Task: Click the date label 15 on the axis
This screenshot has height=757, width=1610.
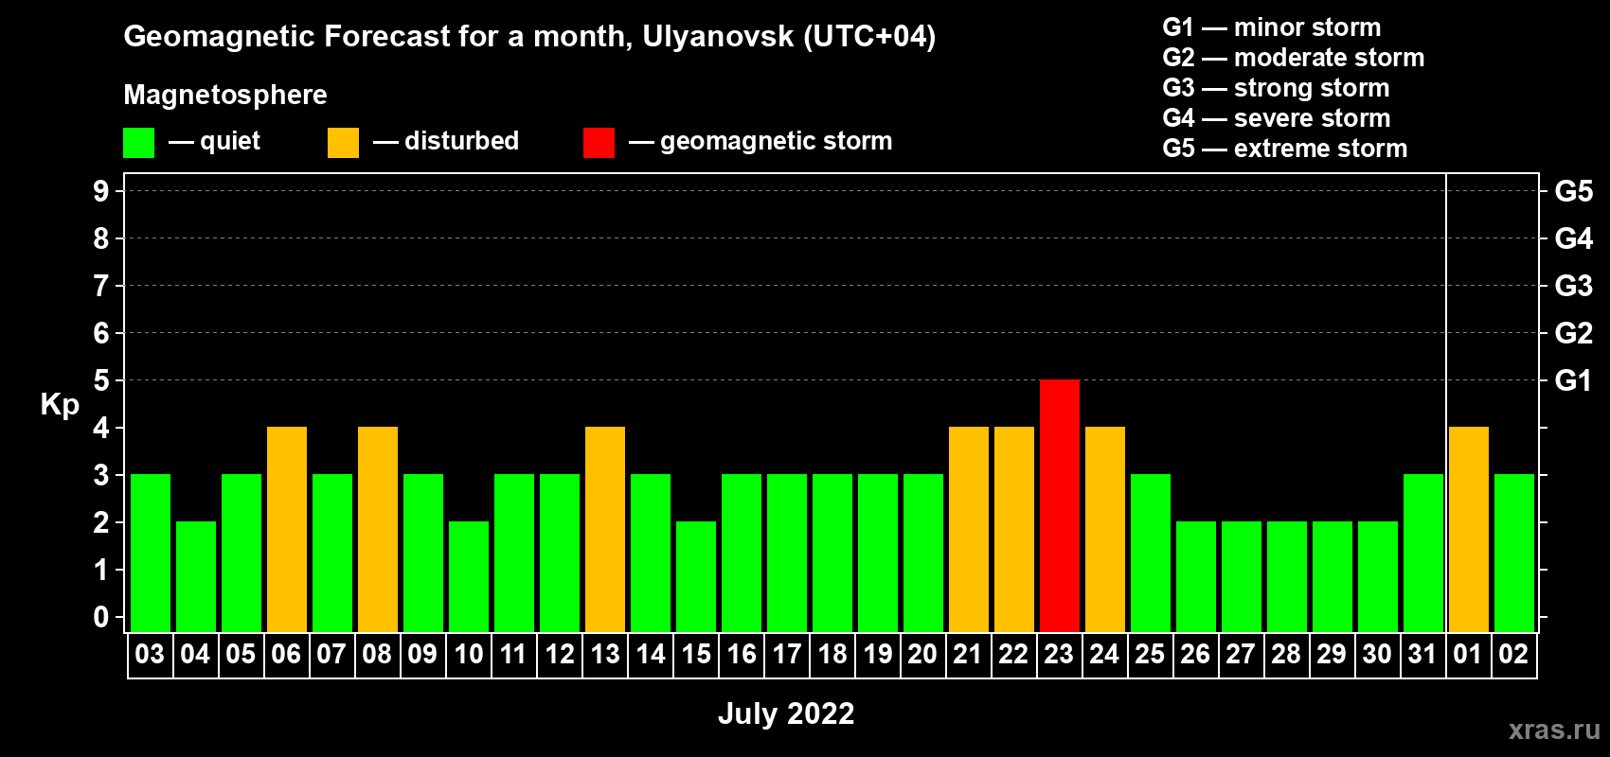Action: [696, 655]
